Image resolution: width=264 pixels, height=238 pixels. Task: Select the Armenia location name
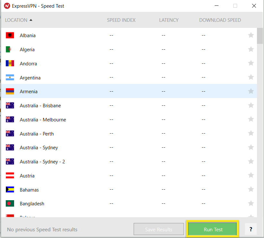point(29,92)
